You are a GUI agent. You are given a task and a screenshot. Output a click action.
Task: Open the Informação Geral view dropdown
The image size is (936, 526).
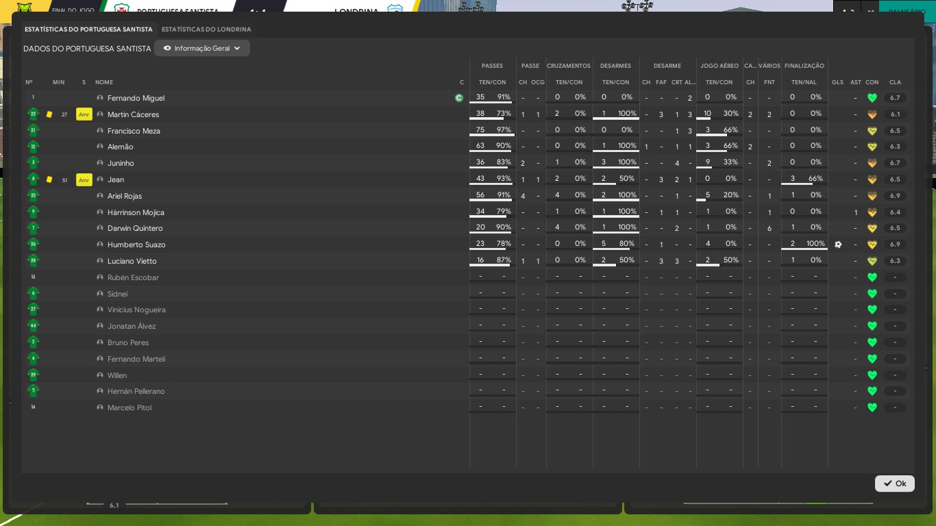click(x=202, y=48)
